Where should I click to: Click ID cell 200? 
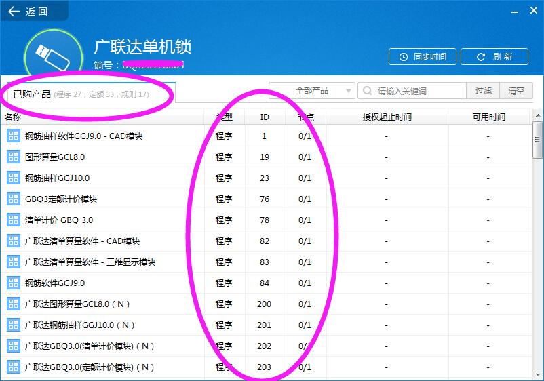tap(265, 304)
